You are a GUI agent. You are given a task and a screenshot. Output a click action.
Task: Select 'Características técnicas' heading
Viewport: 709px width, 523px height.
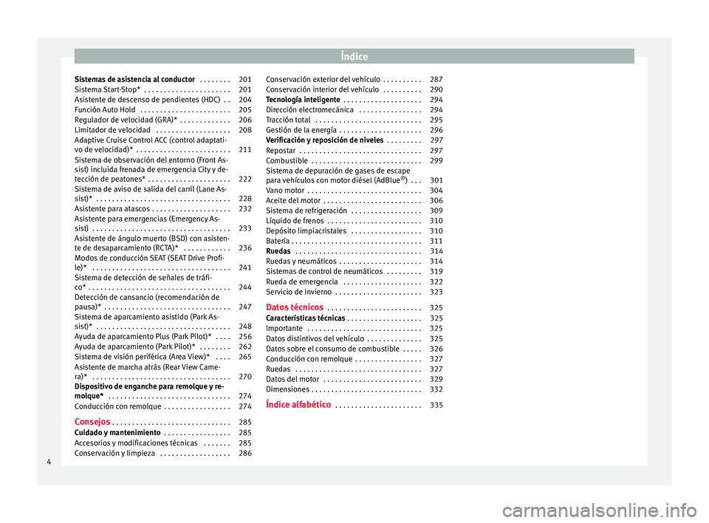point(306,318)
